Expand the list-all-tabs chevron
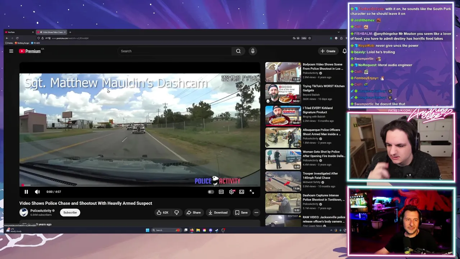Viewport: 460px width, 259px height. click(339, 32)
